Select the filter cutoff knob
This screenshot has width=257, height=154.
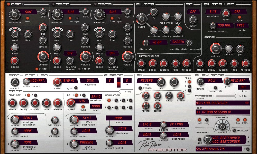coord(141,19)
